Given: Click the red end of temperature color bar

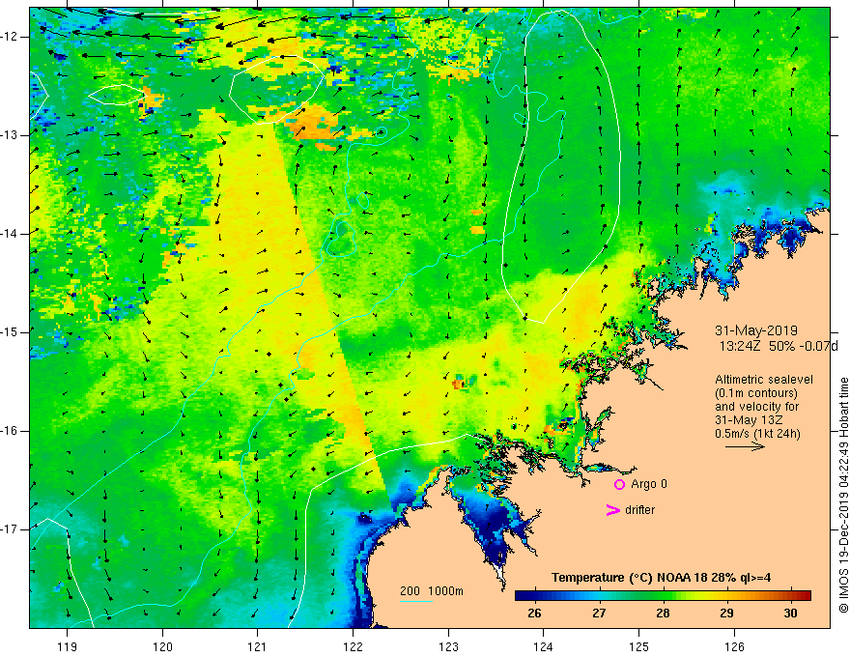Looking at the screenshot, I should click(806, 596).
